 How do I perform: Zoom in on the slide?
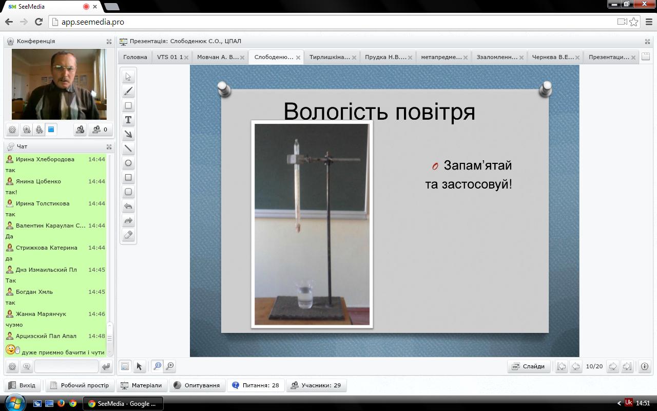(x=170, y=366)
